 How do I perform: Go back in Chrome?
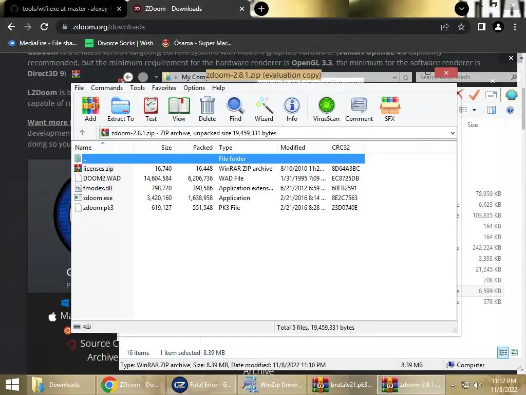click(x=11, y=27)
